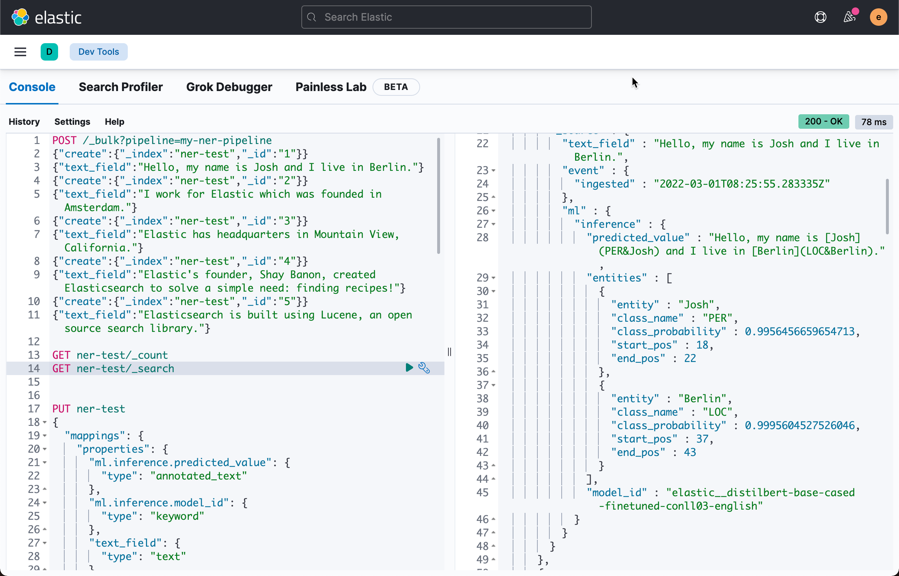Open the Painless Lab tab
899x576 pixels.
(x=331, y=87)
